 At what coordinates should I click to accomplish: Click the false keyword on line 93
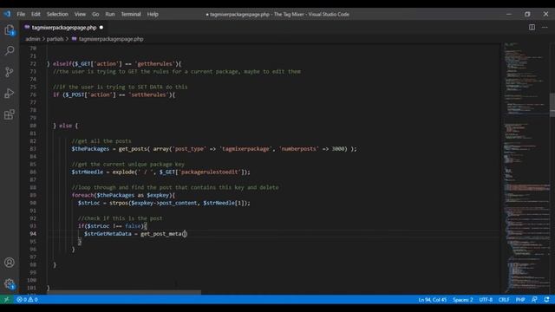(133, 226)
